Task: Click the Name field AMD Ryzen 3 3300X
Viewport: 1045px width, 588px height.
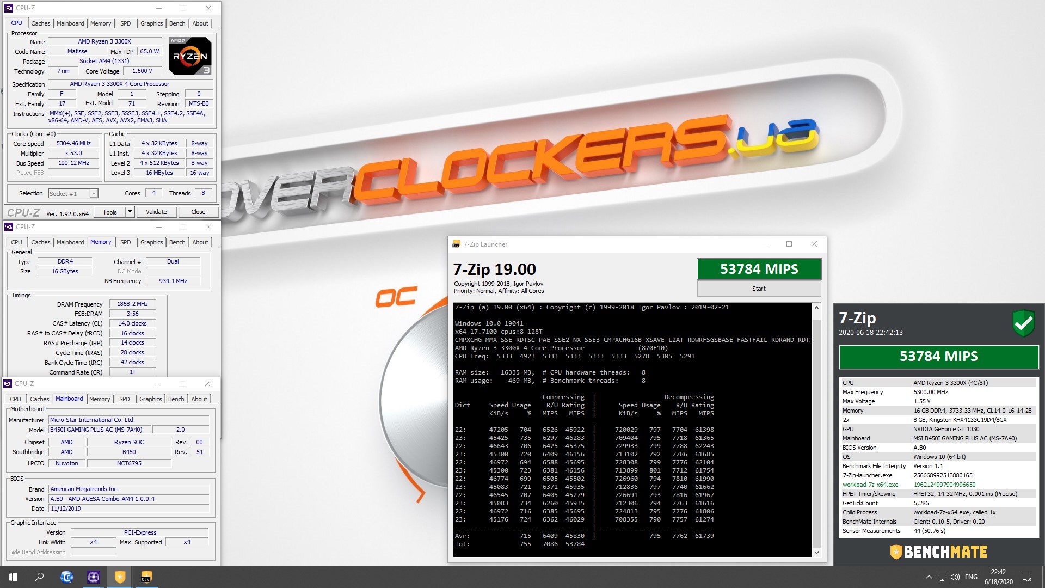Action: (x=104, y=41)
